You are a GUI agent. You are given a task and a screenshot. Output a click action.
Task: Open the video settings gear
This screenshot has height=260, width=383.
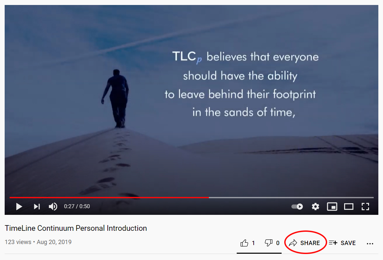(x=315, y=207)
